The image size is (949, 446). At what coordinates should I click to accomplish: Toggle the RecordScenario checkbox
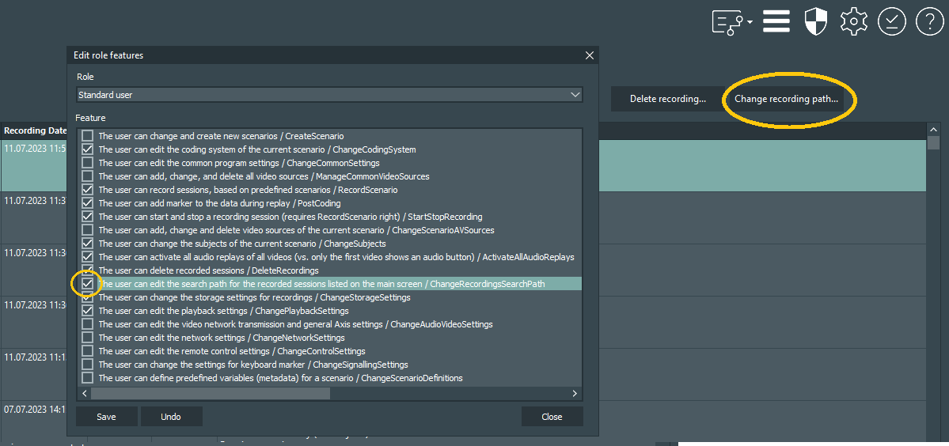tap(88, 189)
